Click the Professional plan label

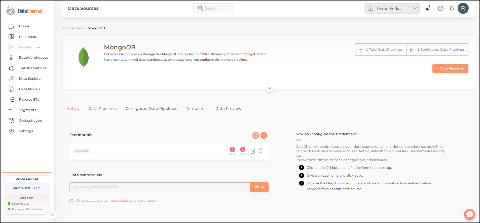click(x=27, y=179)
